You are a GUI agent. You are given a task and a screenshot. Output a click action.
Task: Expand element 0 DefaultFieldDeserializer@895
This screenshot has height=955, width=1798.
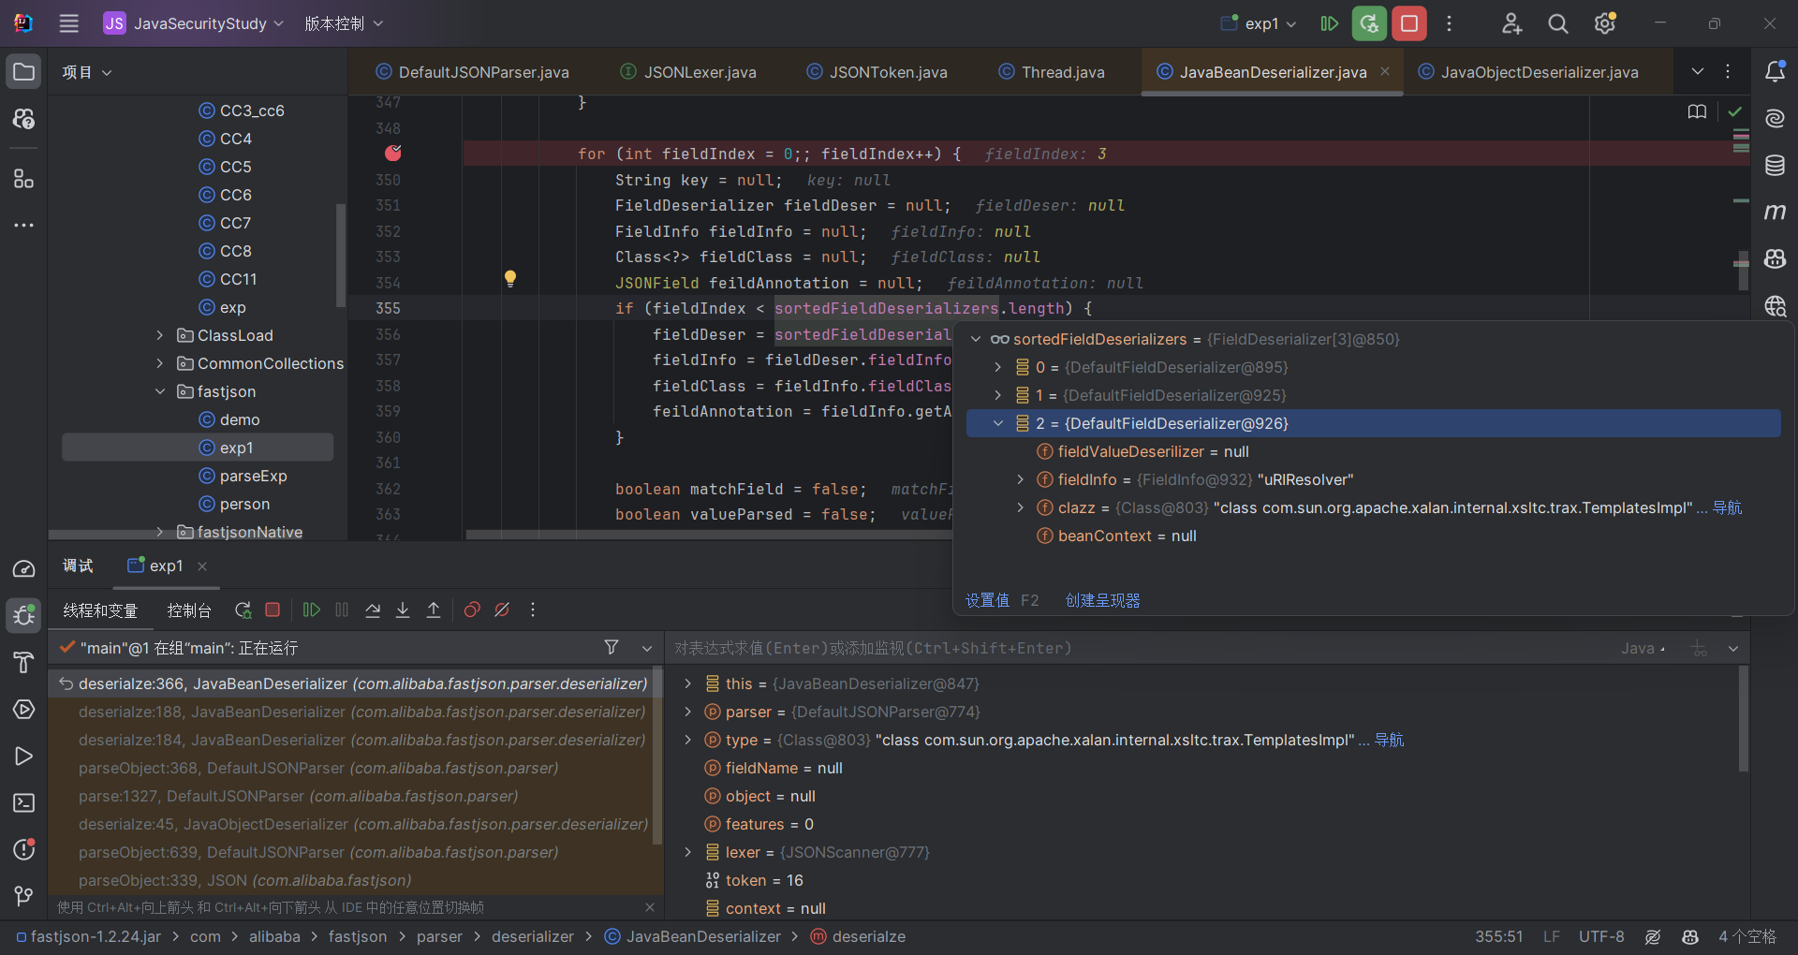[998, 367]
